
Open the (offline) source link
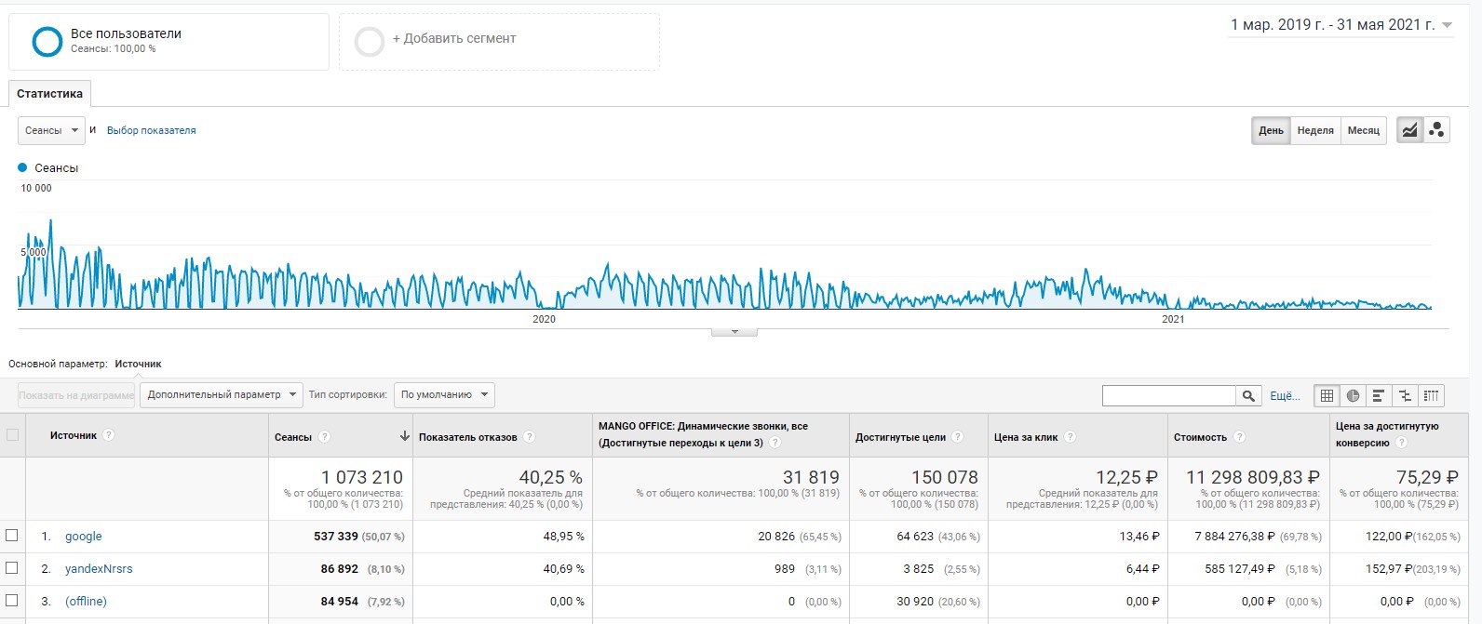(86, 602)
